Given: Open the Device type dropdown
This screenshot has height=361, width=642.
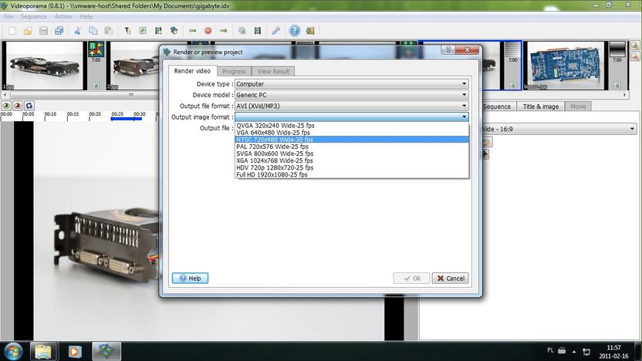Looking at the screenshot, I should [x=352, y=84].
